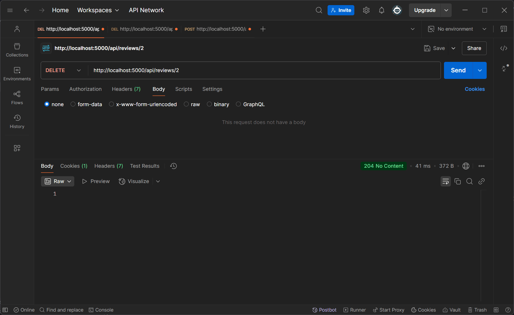
Task: Select the GraphQL body radio button
Action: [x=239, y=104]
